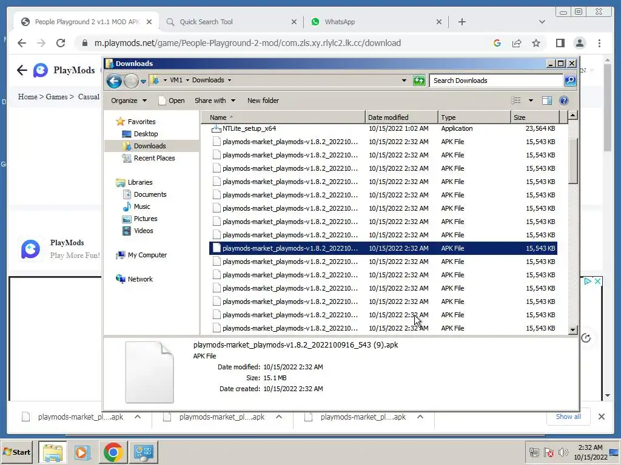
Task: Click the file list scroll down arrow
Action: pyautogui.click(x=572, y=329)
